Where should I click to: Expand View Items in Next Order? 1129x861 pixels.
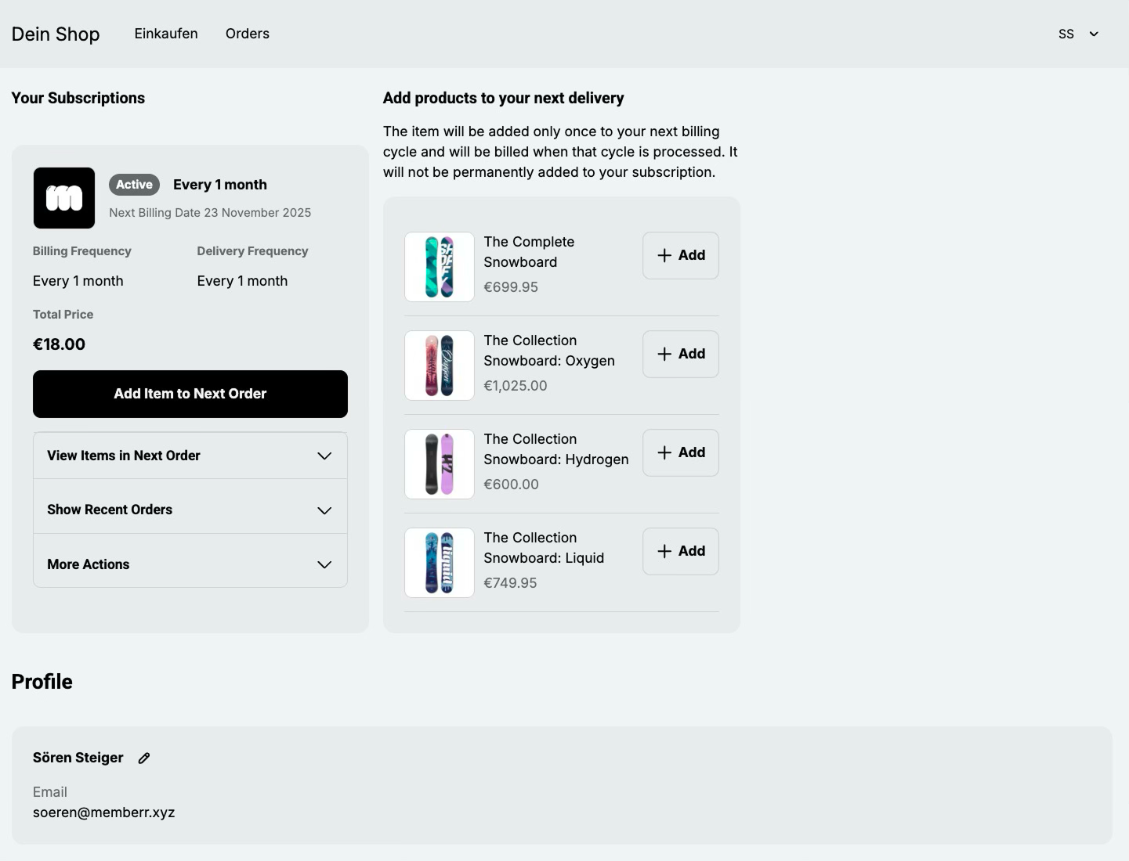[190, 456]
